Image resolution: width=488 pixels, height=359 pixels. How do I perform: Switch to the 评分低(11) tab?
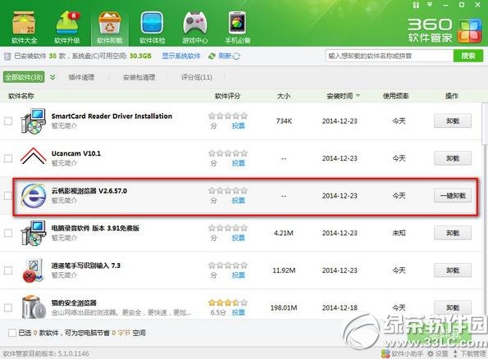click(196, 77)
